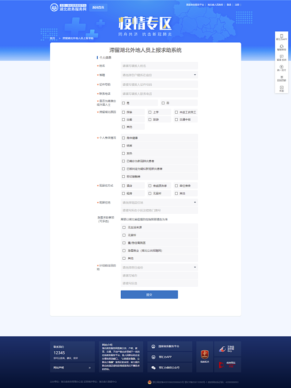291x388 pixels.
Task: Click the 鄂汇办微信公众号 WeChat icon
Action: 153,368
